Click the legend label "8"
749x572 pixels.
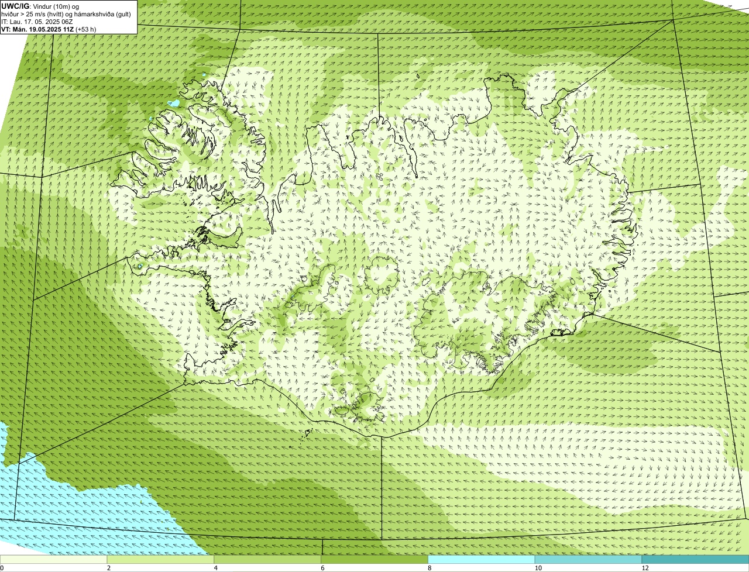[x=430, y=568]
